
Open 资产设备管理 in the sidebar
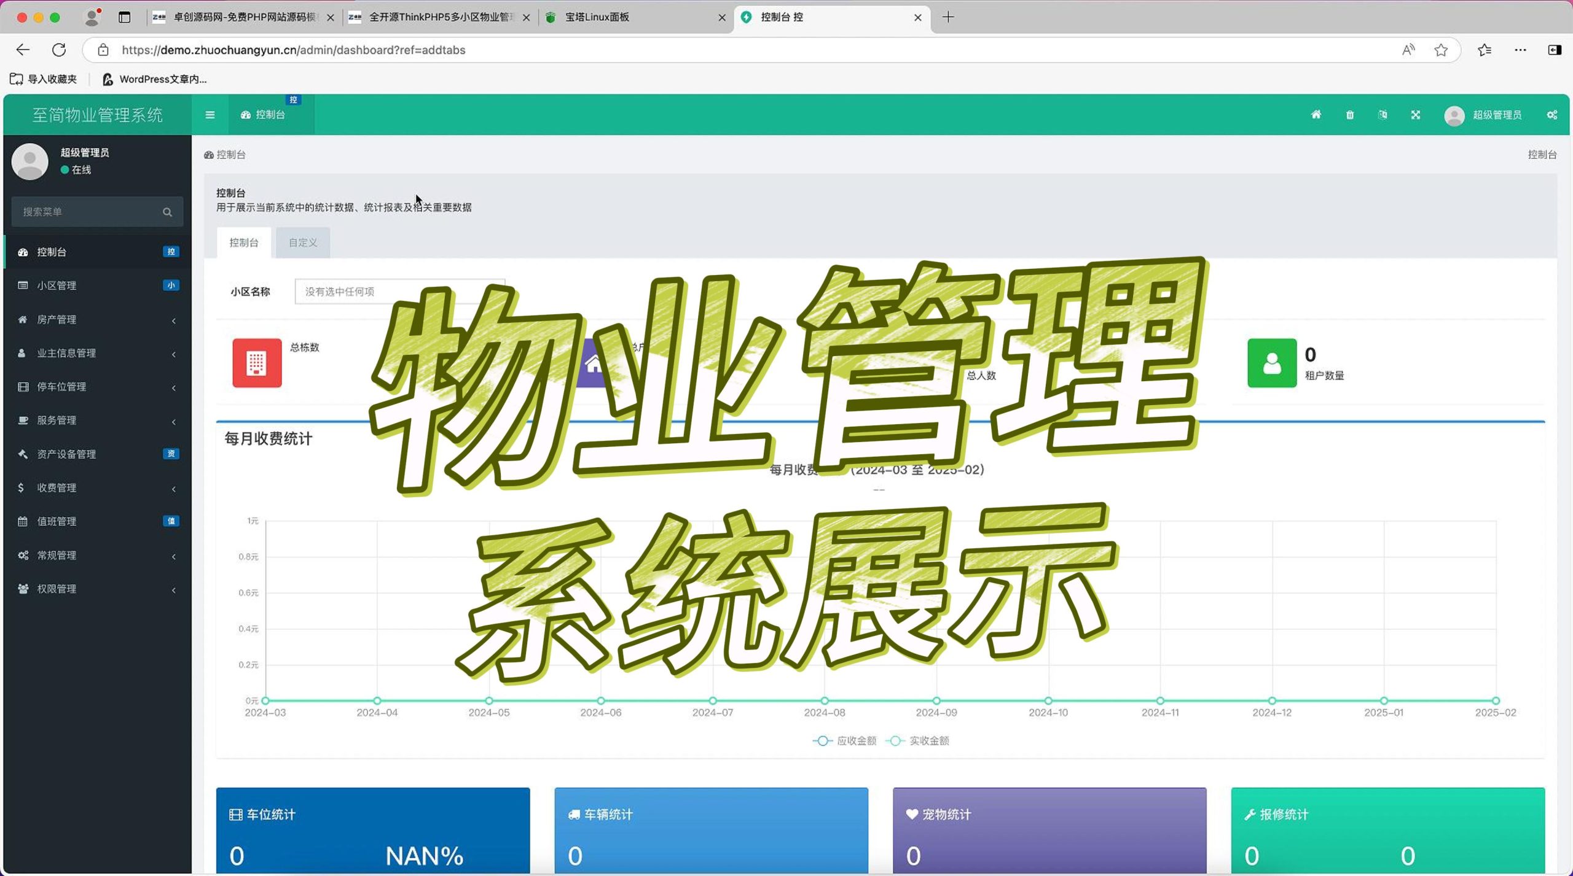tap(97, 454)
